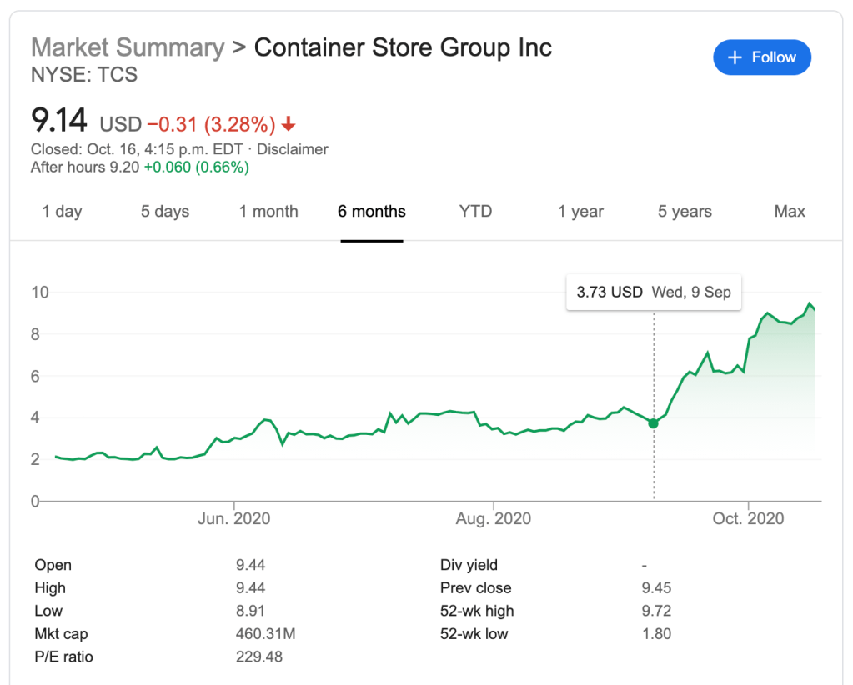Open the 6 months tab

[x=371, y=212]
